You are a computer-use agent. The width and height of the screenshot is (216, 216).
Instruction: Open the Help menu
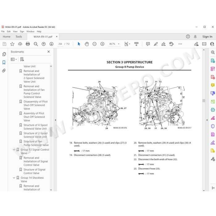[x=39, y=31]
